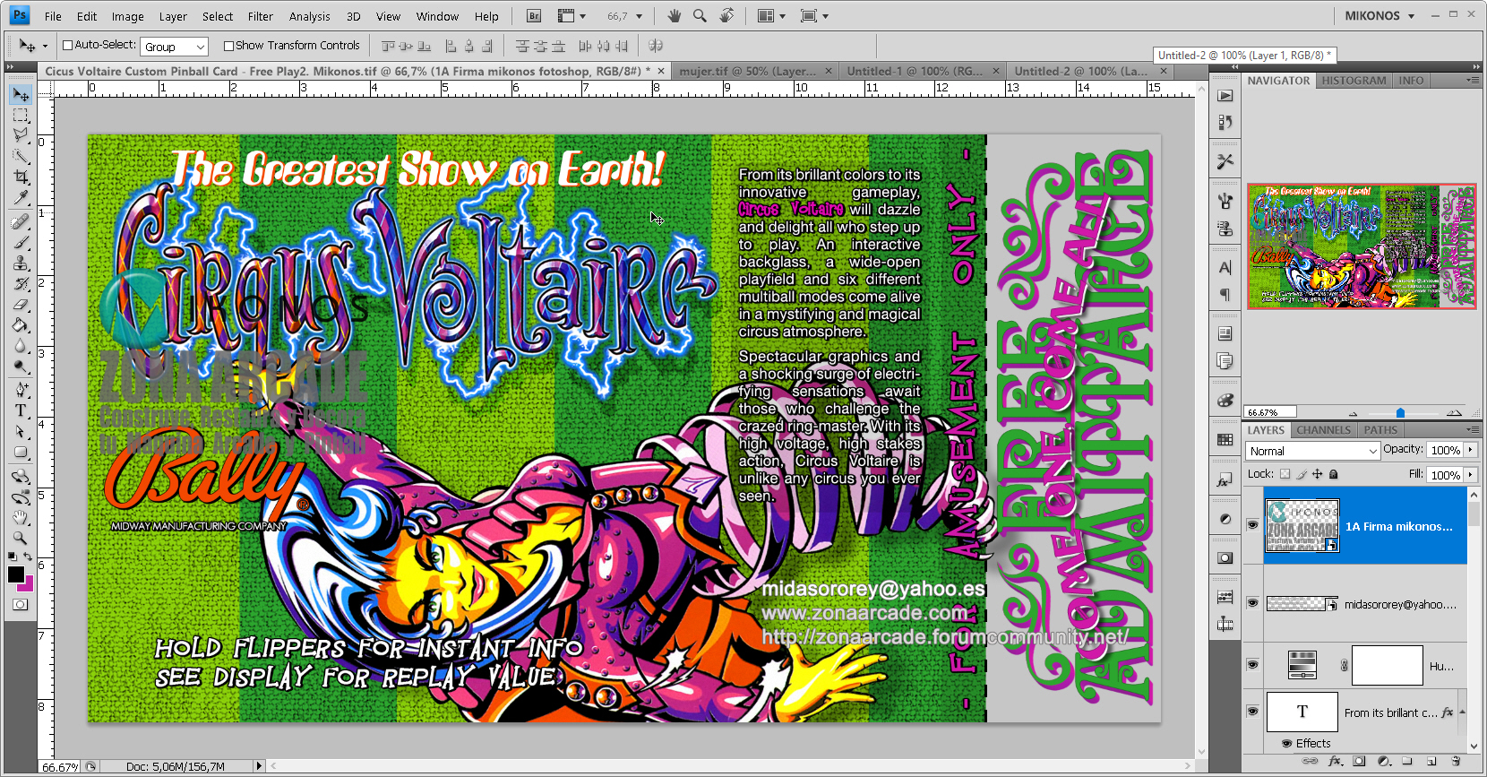This screenshot has width=1487, height=777.
Task: Select the Burn tool
Action: point(21,367)
